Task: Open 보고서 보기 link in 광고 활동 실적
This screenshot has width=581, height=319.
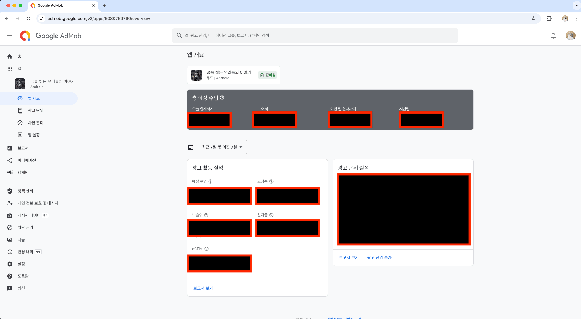Action: click(x=203, y=288)
